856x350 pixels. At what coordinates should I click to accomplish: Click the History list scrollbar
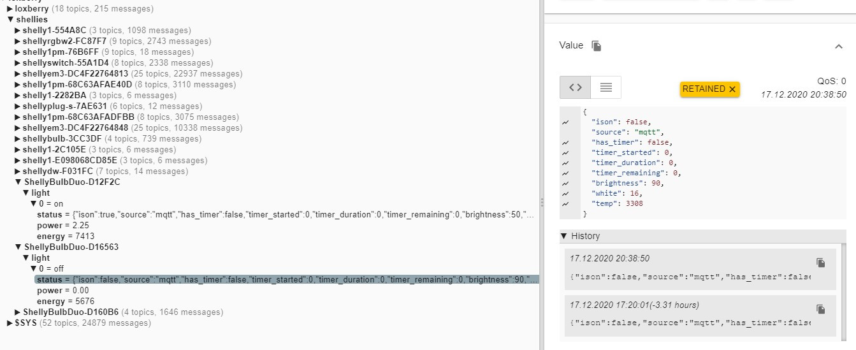click(844, 291)
